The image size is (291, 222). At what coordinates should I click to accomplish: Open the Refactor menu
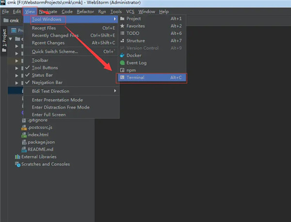point(85,12)
